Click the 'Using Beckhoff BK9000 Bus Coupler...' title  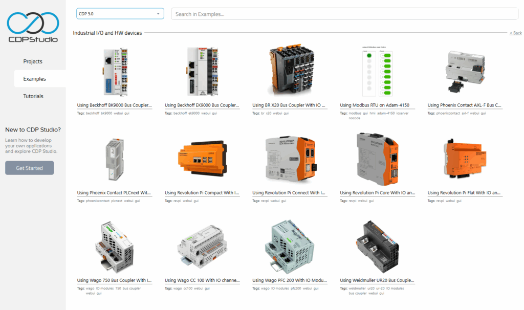point(114,105)
